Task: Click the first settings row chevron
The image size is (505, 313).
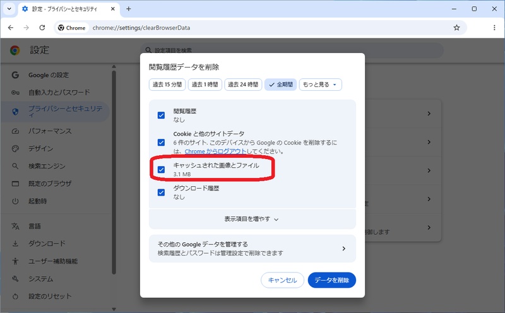Action: click(429, 114)
